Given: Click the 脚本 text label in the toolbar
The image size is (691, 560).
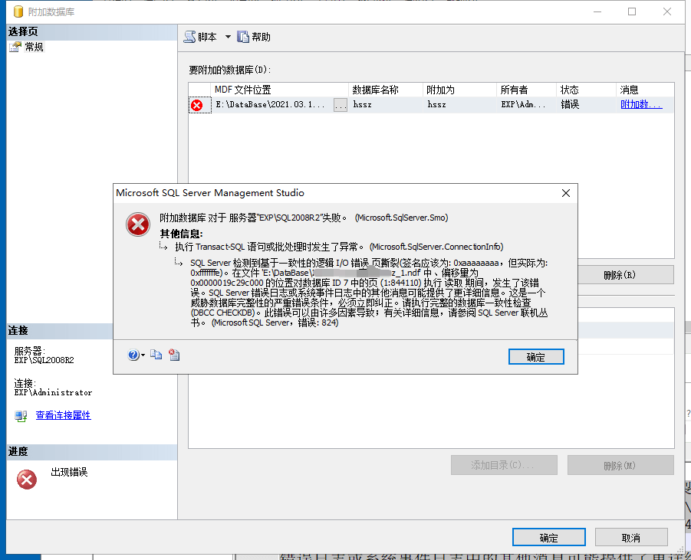Looking at the screenshot, I should tap(207, 37).
